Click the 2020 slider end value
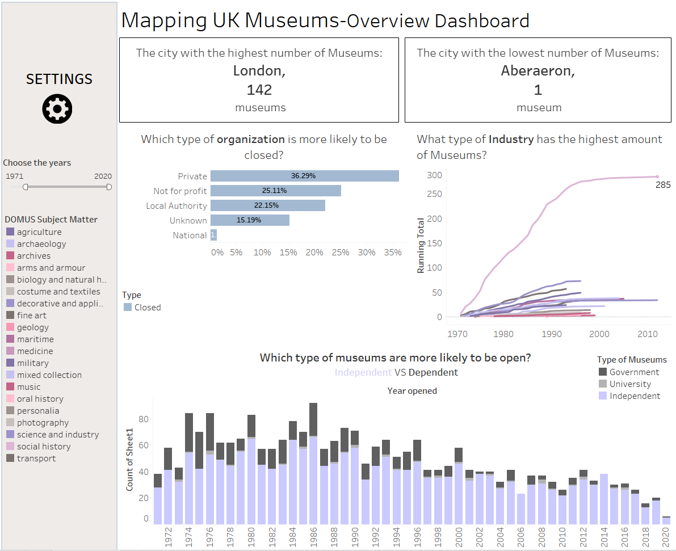Image resolution: width=676 pixels, height=551 pixels. [x=103, y=176]
